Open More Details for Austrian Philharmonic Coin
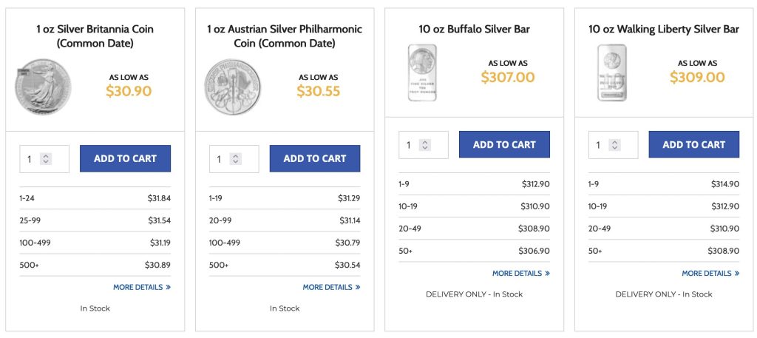This screenshot has height=338, width=757. pyautogui.click(x=331, y=287)
